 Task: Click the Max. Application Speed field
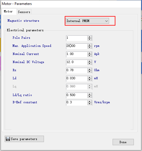click(x=77, y=46)
